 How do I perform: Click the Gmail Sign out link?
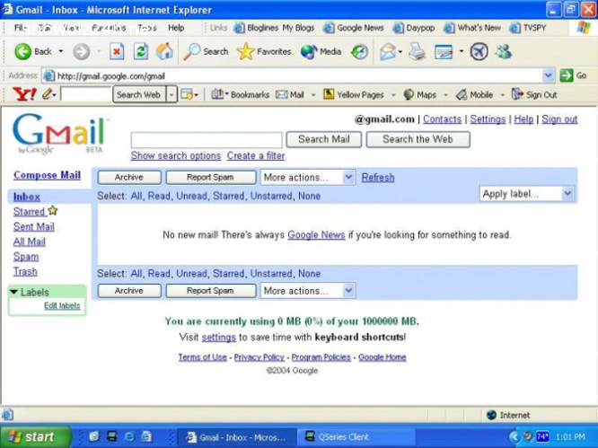(x=559, y=119)
